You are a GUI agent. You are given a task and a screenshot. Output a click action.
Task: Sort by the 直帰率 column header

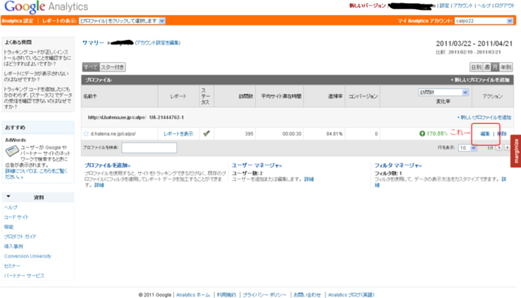[335, 96]
